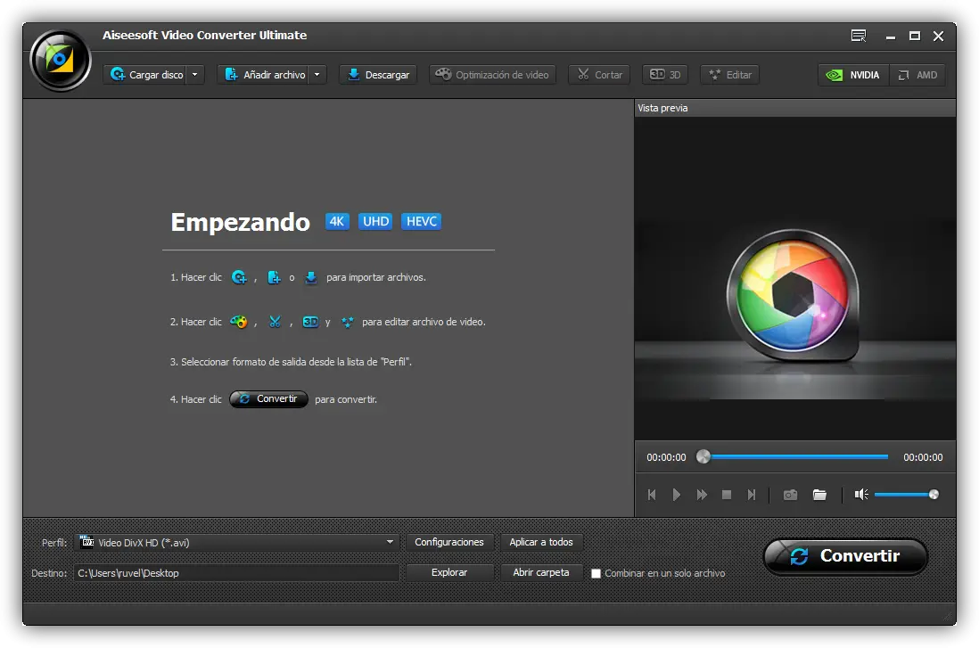Viewport: 979px width, 648px height.
Task: Fast forward the preview
Action: pyautogui.click(x=702, y=495)
